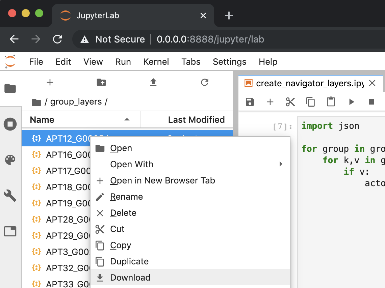
Task: Open a new launcher with the plus button
Action: (x=50, y=82)
